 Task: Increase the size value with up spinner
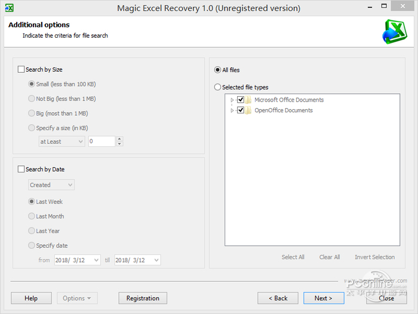point(119,139)
